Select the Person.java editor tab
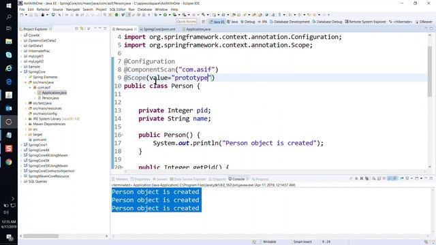This screenshot has width=436, height=245. coord(124,29)
